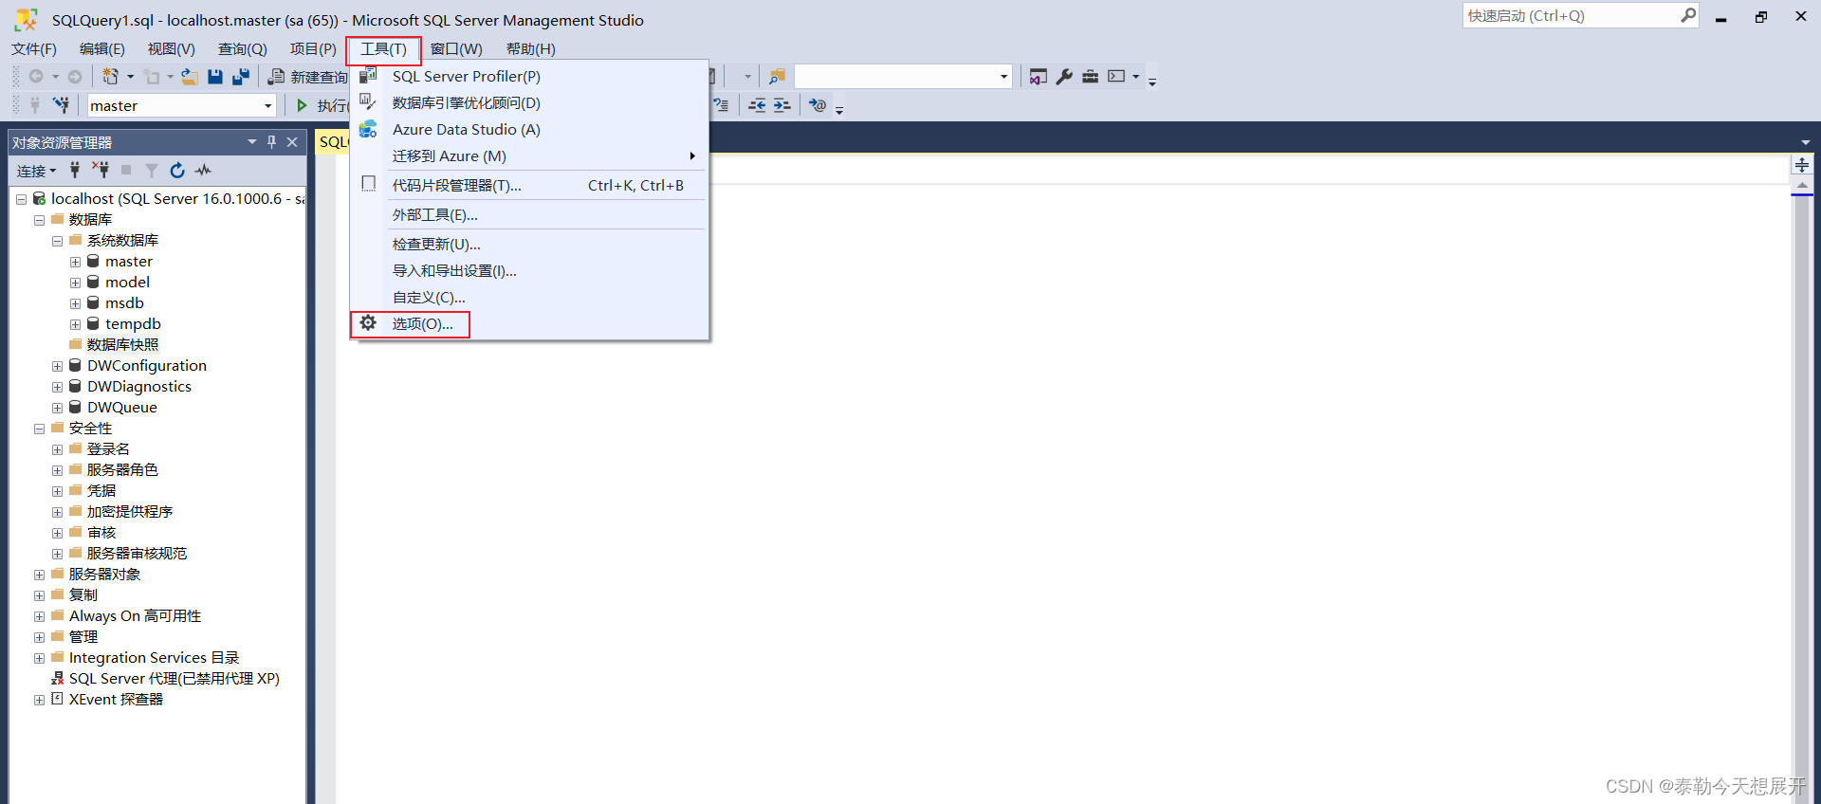Click the Filter funnel icon in Object Explorer

pos(152,171)
